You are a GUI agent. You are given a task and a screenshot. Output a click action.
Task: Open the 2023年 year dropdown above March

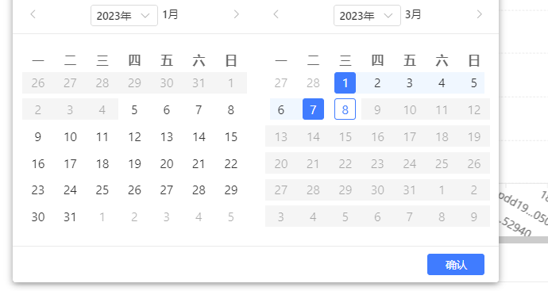point(367,15)
